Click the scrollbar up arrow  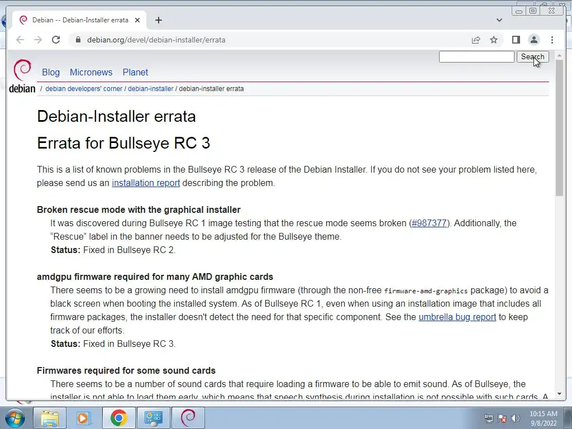(559, 55)
